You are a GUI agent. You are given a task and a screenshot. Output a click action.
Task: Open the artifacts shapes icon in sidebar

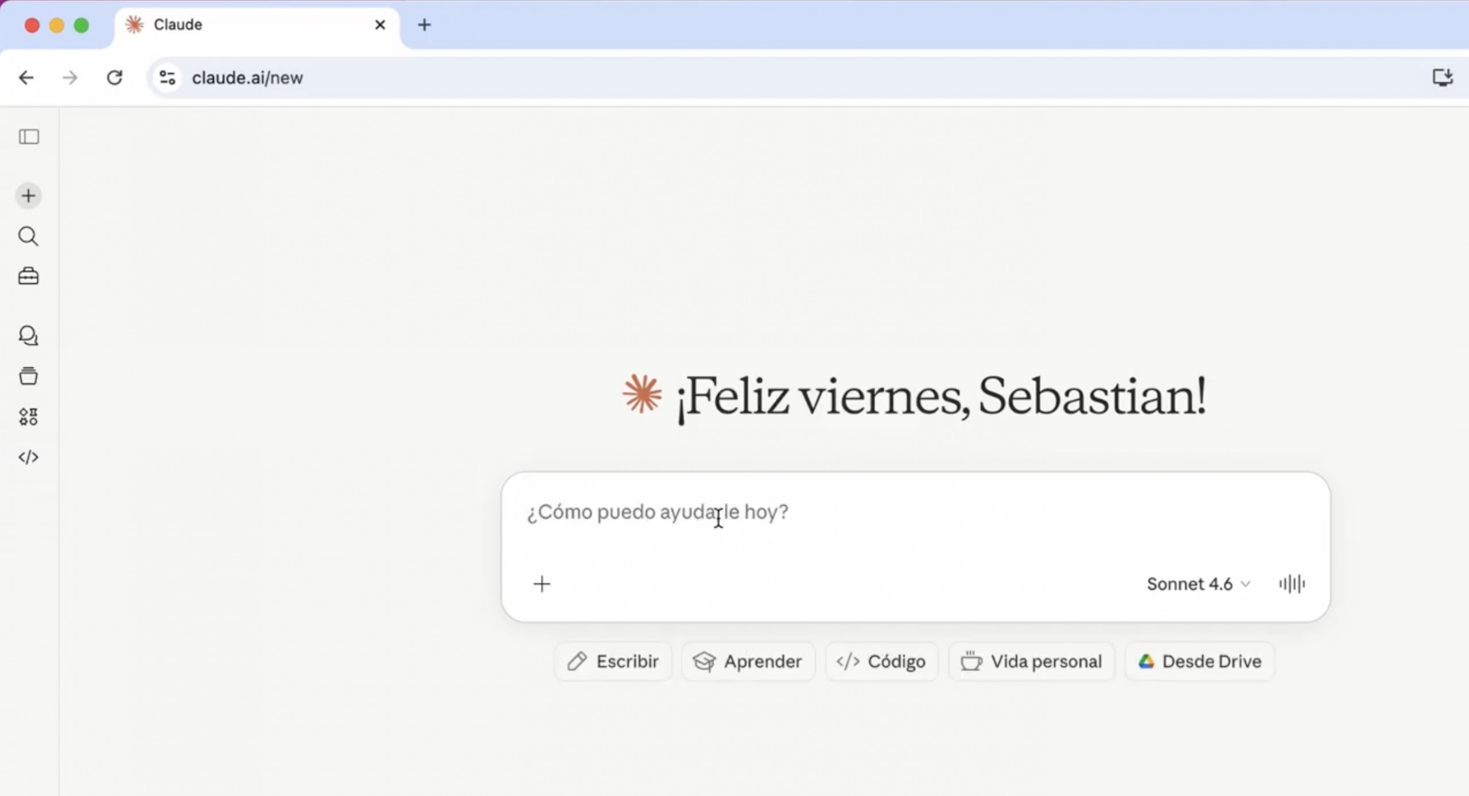pos(28,417)
